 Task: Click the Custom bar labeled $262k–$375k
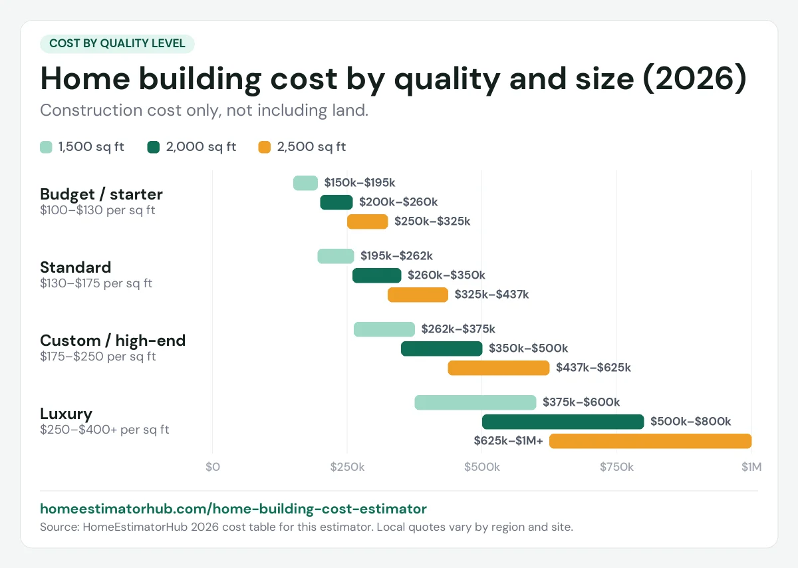click(384, 329)
